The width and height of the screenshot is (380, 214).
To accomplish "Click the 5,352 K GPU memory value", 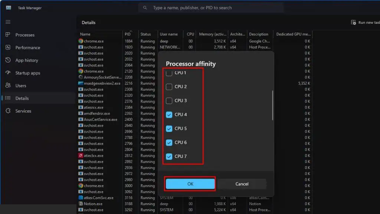I will (x=304, y=83).
